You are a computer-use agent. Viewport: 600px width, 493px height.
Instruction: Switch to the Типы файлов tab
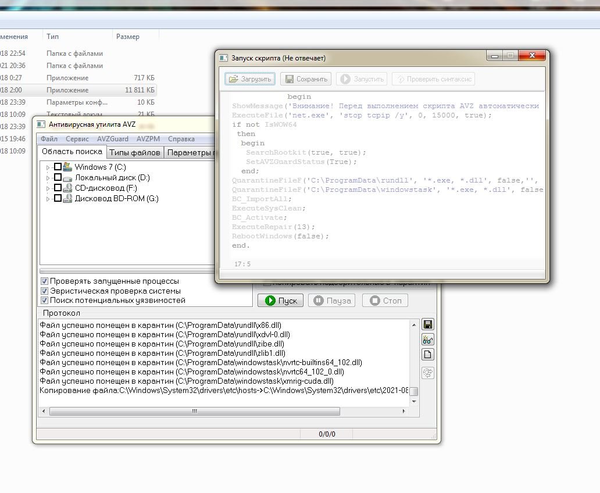(x=135, y=152)
